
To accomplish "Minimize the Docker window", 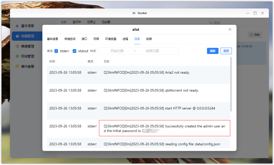I will (248, 13).
